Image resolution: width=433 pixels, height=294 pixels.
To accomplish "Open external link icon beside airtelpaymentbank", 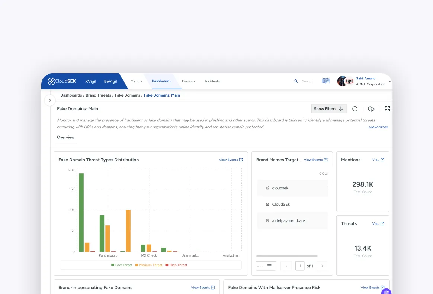I will [x=267, y=220].
